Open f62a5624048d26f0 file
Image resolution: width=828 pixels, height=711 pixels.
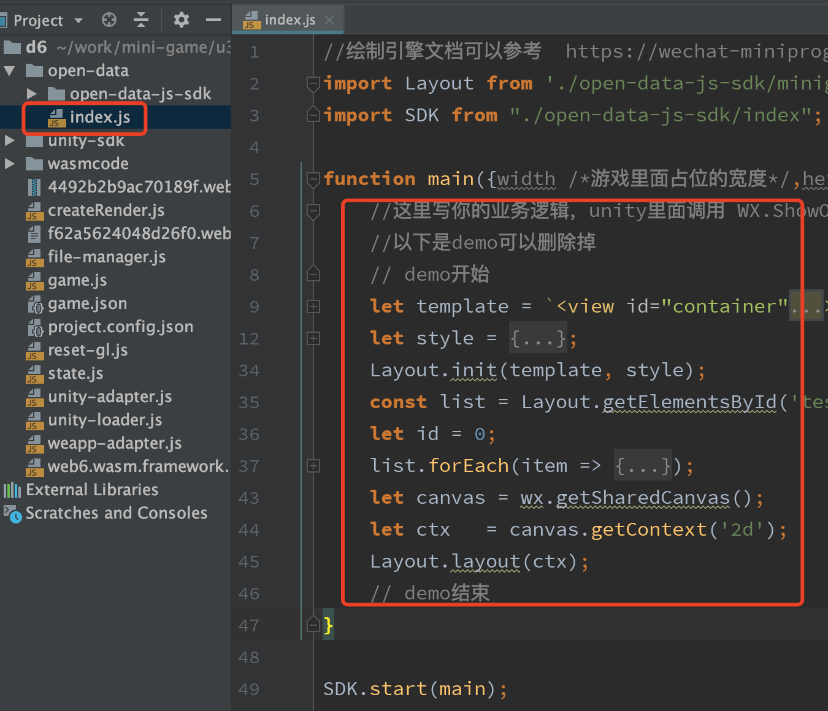click(139, 234)
